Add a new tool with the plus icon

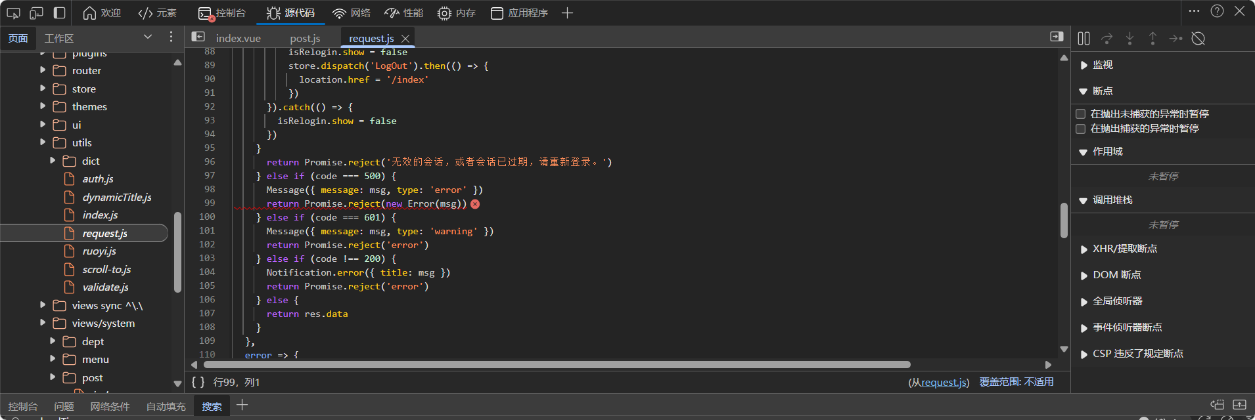tap(568, 12)
